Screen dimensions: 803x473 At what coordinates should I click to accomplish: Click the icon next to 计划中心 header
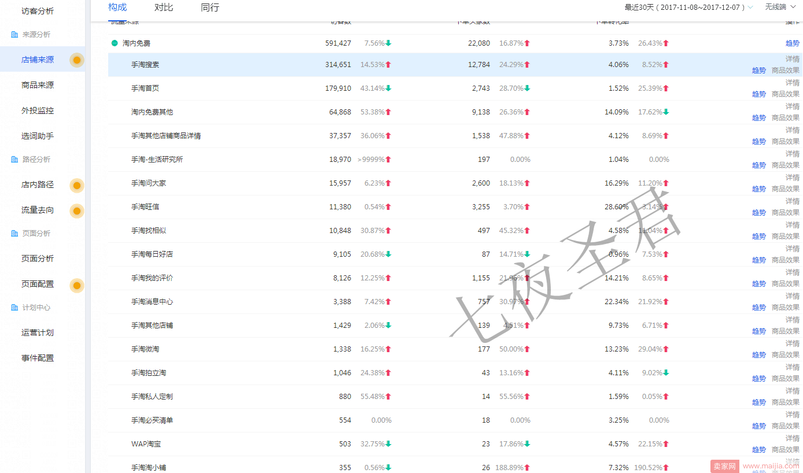coord(14,308)
